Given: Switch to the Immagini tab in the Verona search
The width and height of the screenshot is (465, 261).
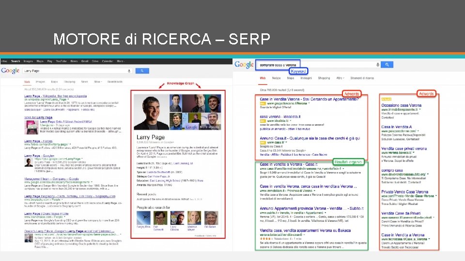Looking at the screenshot, I should coord(306,78).
